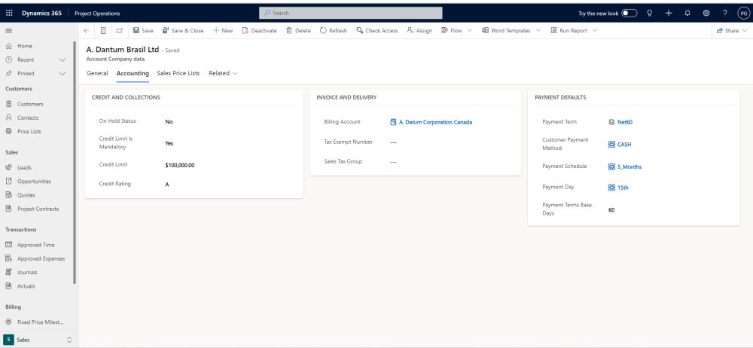Image resolution: width=753 pixels, height=348 pixels.
Task: Expand Word Templates dropdown arrow
Action: pyautogui.click(x=538, y=31)
